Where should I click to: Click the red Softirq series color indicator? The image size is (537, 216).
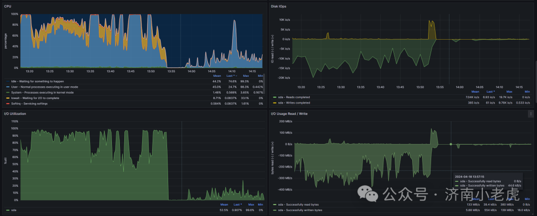7,104
